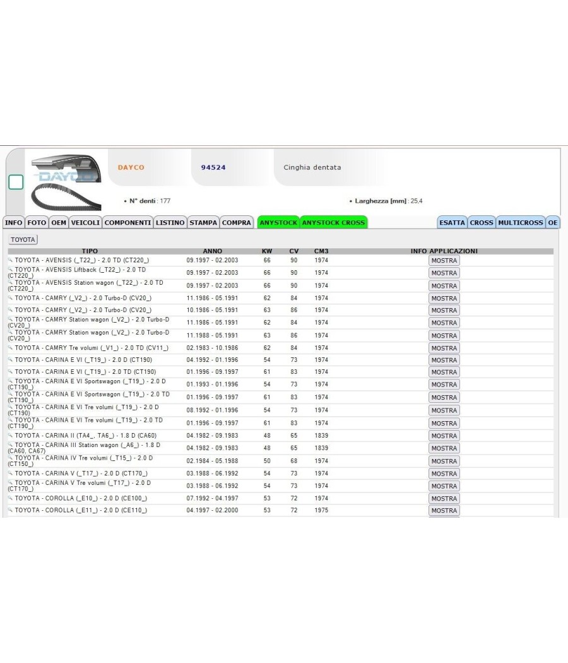Click magnifier icon for CAMRY Tre volumi row
Image resolution: width=568 pixels, height=663 pixels.
pyautogui.click(x=10, y=347)
